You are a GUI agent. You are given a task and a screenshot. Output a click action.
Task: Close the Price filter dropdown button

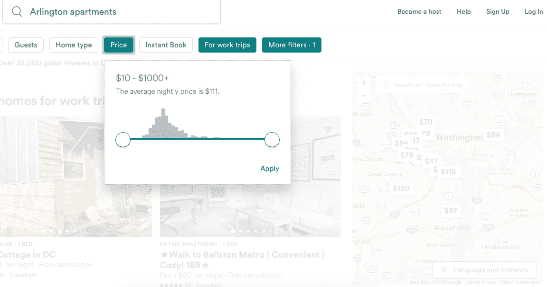pos(119,45)
